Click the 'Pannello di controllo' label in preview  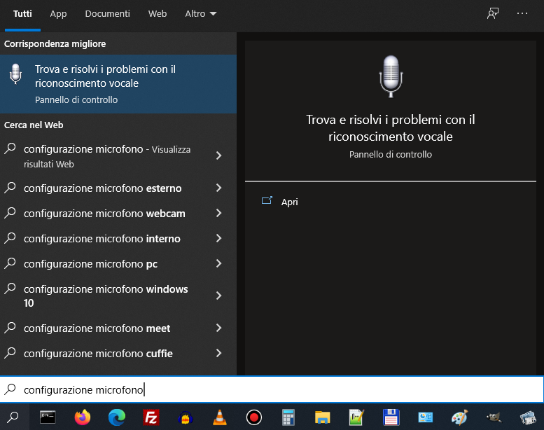(x=391, y=155)
